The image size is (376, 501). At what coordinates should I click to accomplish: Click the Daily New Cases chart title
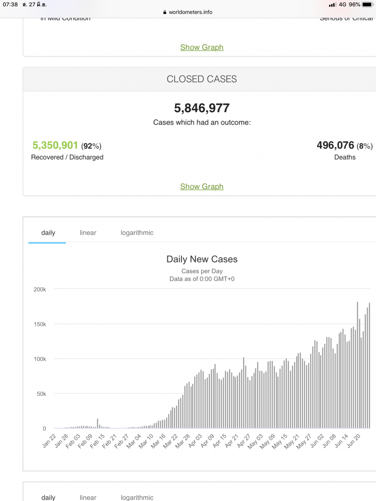(x=202, y=259)
